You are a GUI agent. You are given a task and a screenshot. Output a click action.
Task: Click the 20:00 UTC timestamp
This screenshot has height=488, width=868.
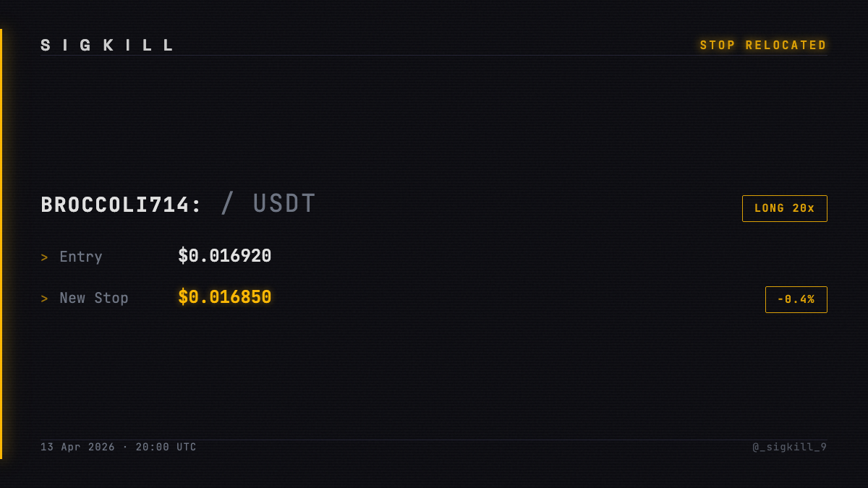click(x=166, y=448)
